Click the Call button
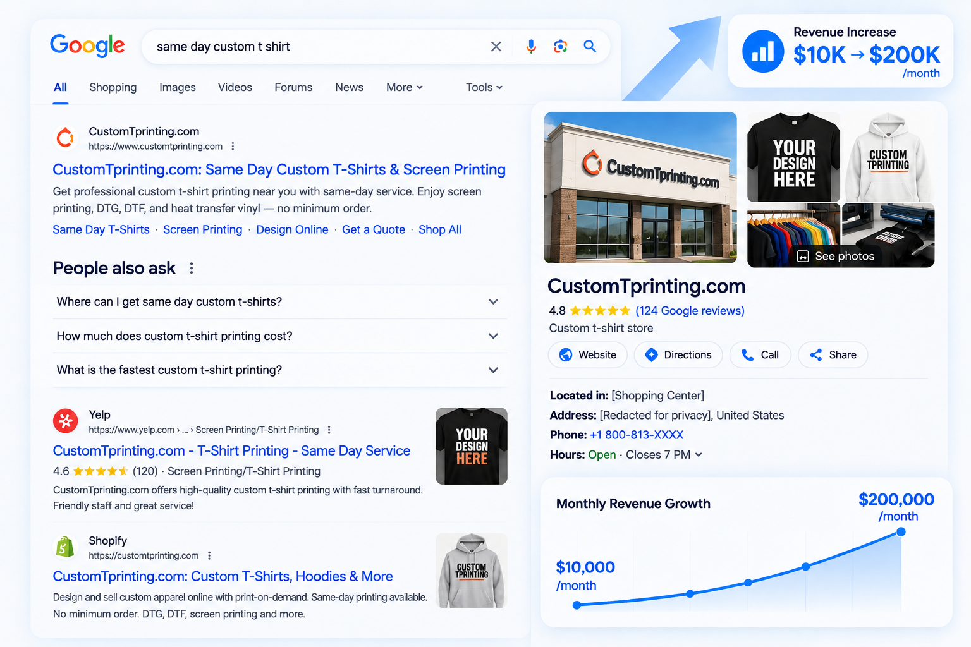Screen dimensions: 971x647 [x=760, y=355]
